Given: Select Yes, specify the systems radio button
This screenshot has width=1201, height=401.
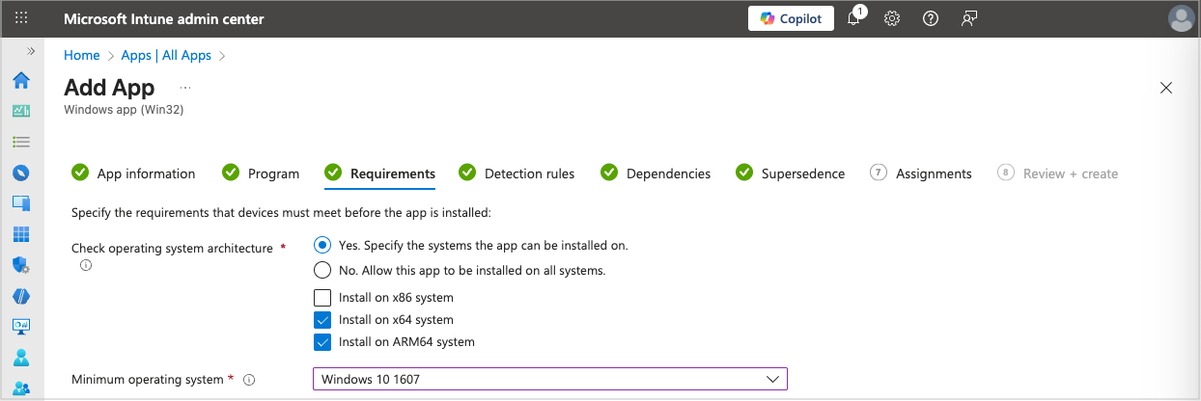Looking at the screenshot, I should [x=322, y=245].
